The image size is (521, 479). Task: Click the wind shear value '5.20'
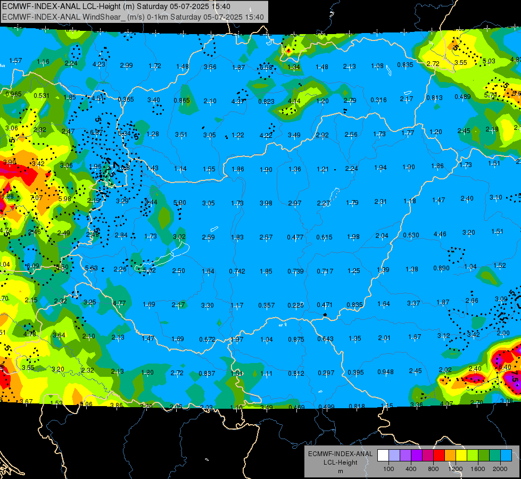coord(180,202)
